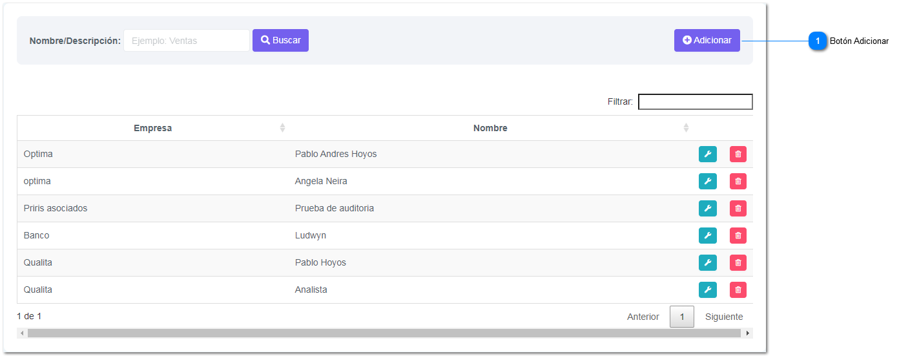Select the capitalized Optima company cell
The width and height of the screenshot is (899, 358).
(152, 154)
